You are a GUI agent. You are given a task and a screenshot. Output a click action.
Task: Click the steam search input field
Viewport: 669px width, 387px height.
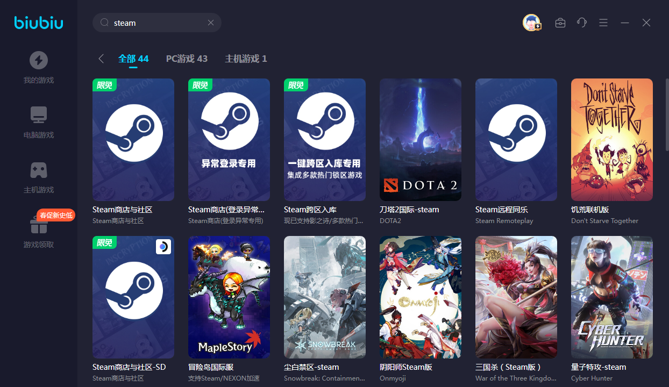(x=156, y=23)
